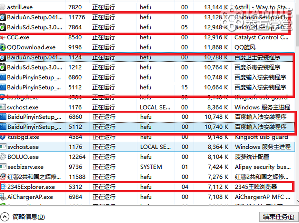This screenshot has height=223, width=299.
Task: Select the CCC.exe process name
Action: click(18, 37)
